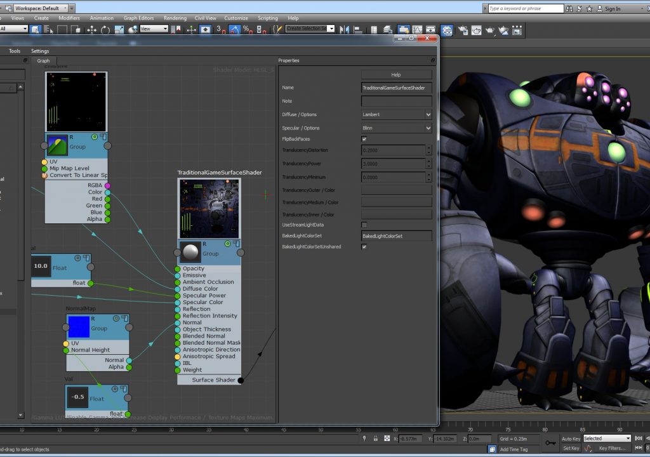Toggle Keyboard Shortcut Override
The image size is (650, 457).
[205, 29]
